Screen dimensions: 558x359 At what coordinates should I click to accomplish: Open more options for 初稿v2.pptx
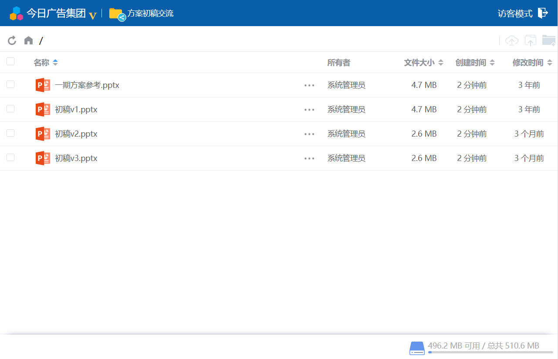pyautogui.click(x=309, y=134)
